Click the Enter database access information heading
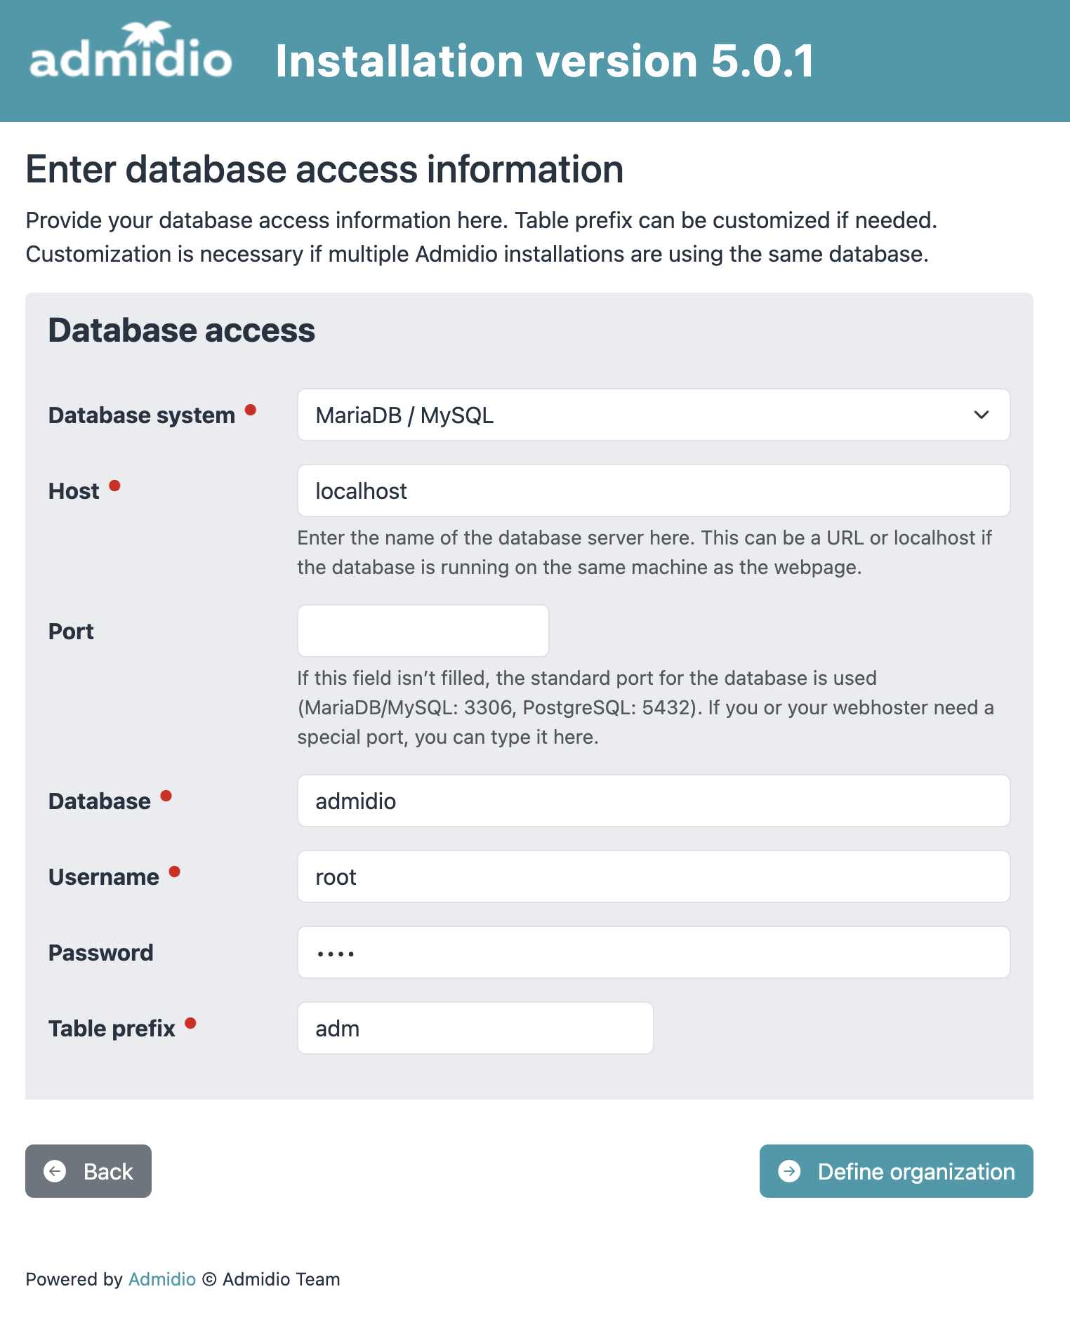 point(324,170)
